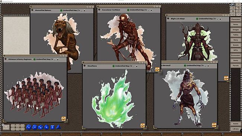Click the Blight Lich Adept name field
The height and width of the screenshot is (136, 242).
coord(178,19)
